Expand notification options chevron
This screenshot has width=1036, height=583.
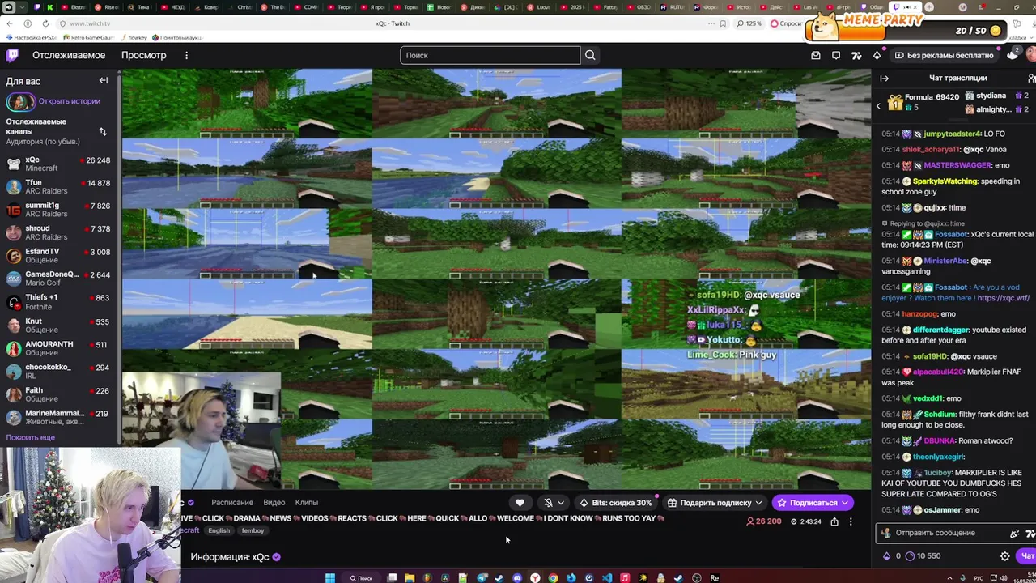pyautogui.click(x=561, y=503)
